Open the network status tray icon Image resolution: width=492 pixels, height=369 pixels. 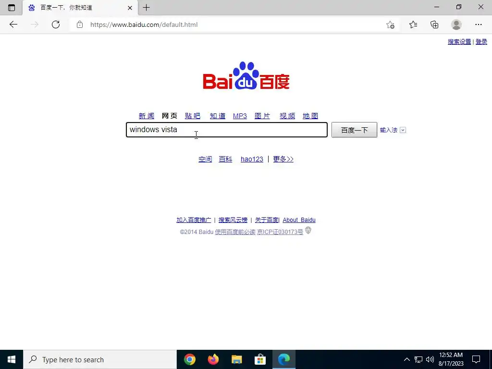[x=418, y=359]
